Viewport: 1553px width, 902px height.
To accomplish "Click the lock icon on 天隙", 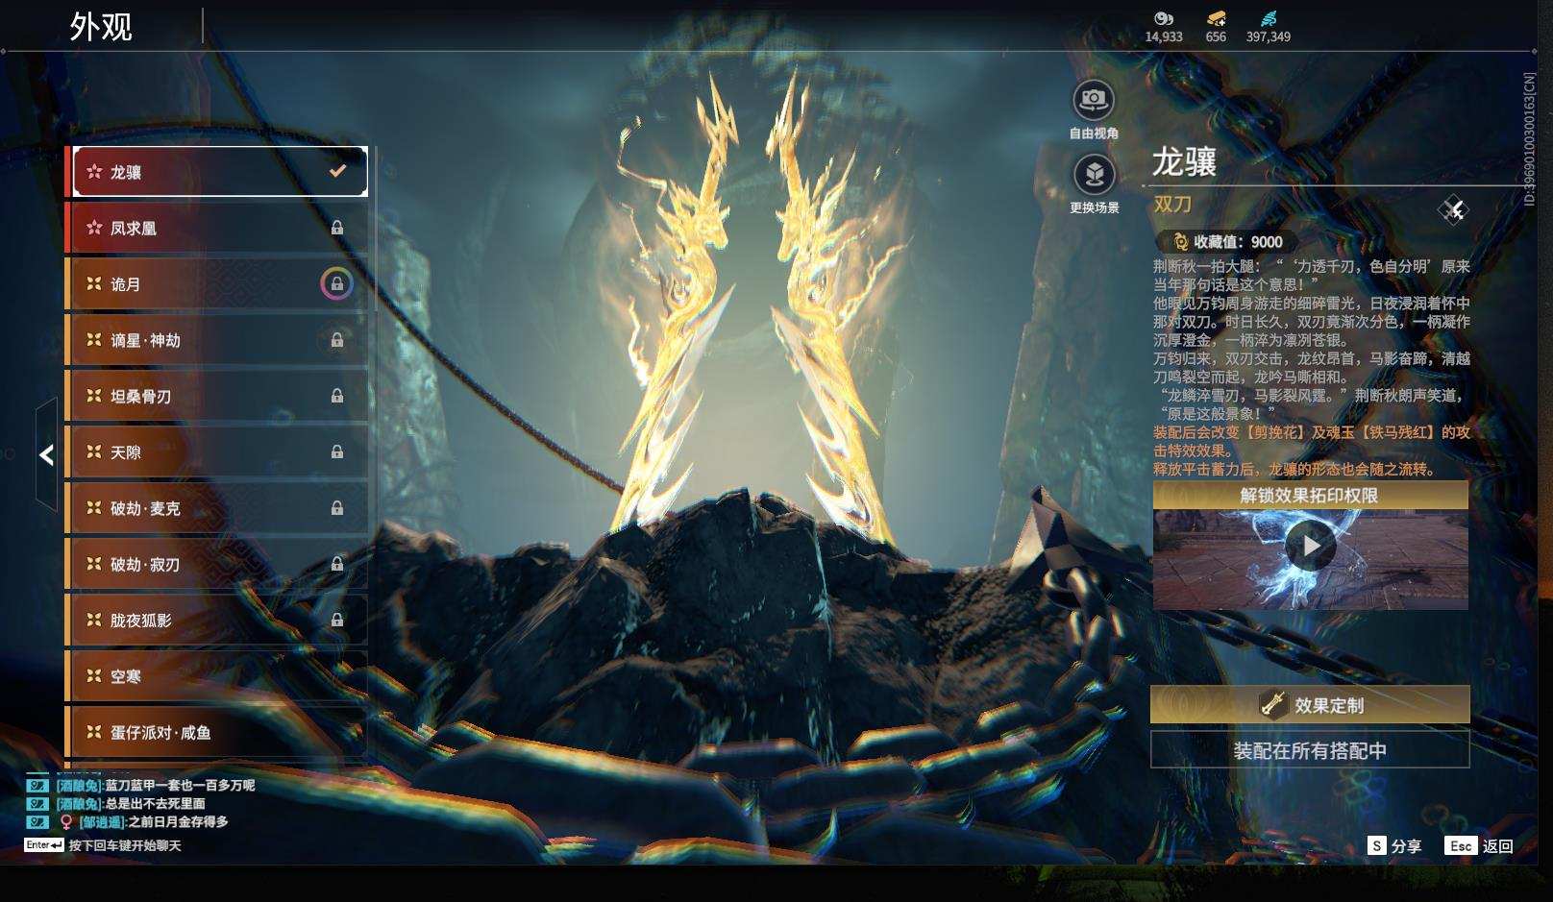I will pos(337,452).
